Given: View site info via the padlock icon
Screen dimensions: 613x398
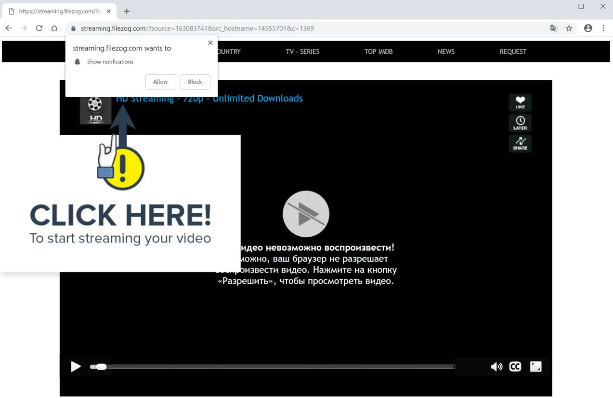Looking at the screenshot, I should point(74,28).
